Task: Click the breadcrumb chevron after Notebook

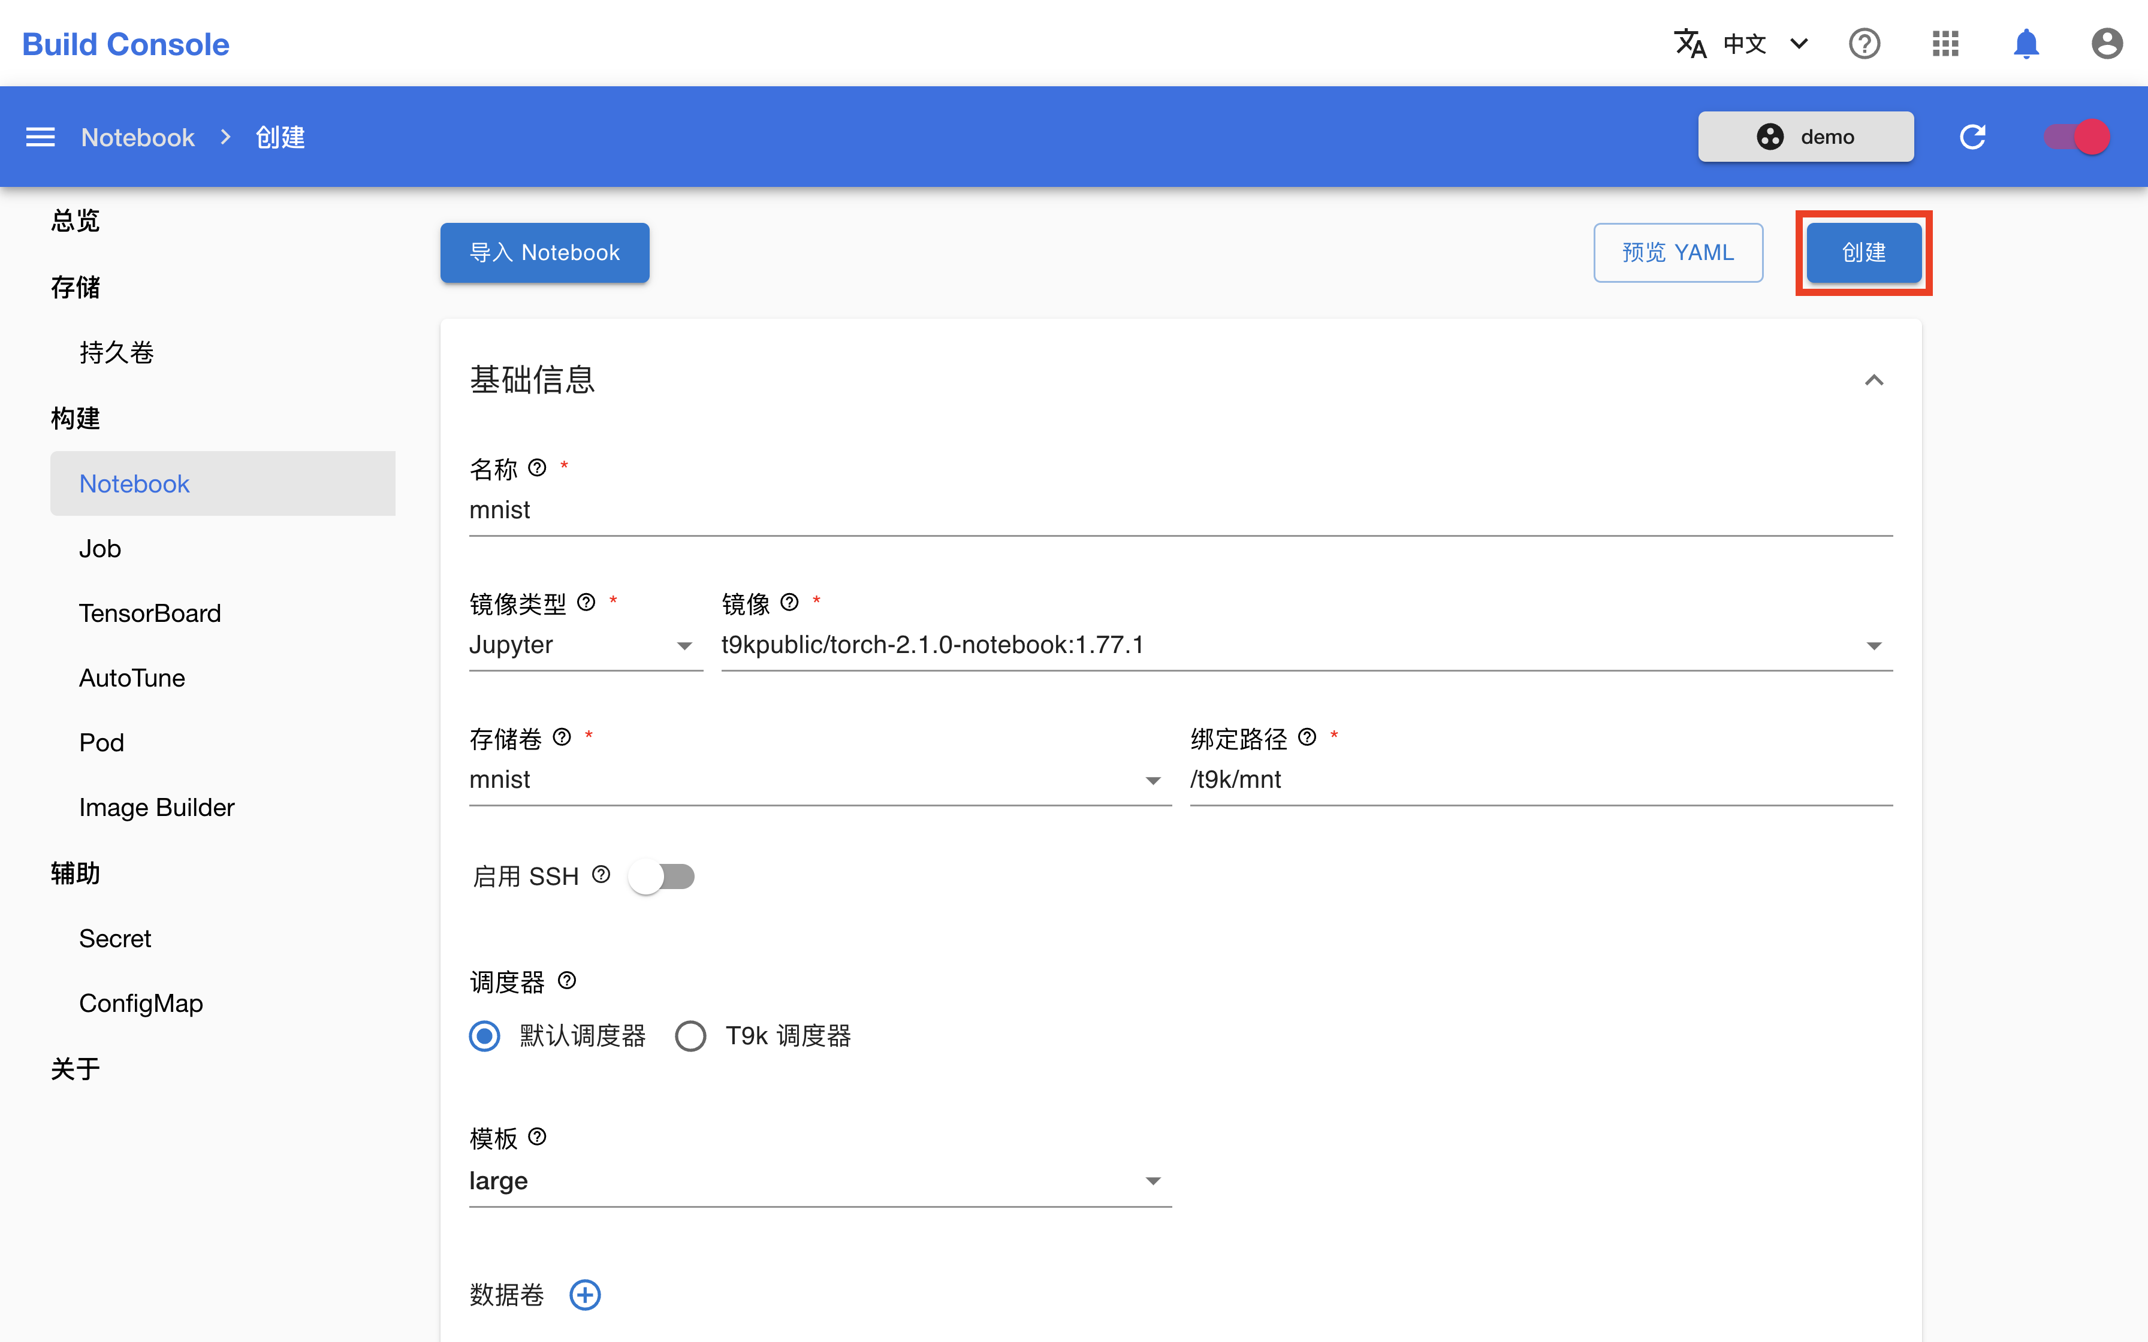Action: coord(225,137)
